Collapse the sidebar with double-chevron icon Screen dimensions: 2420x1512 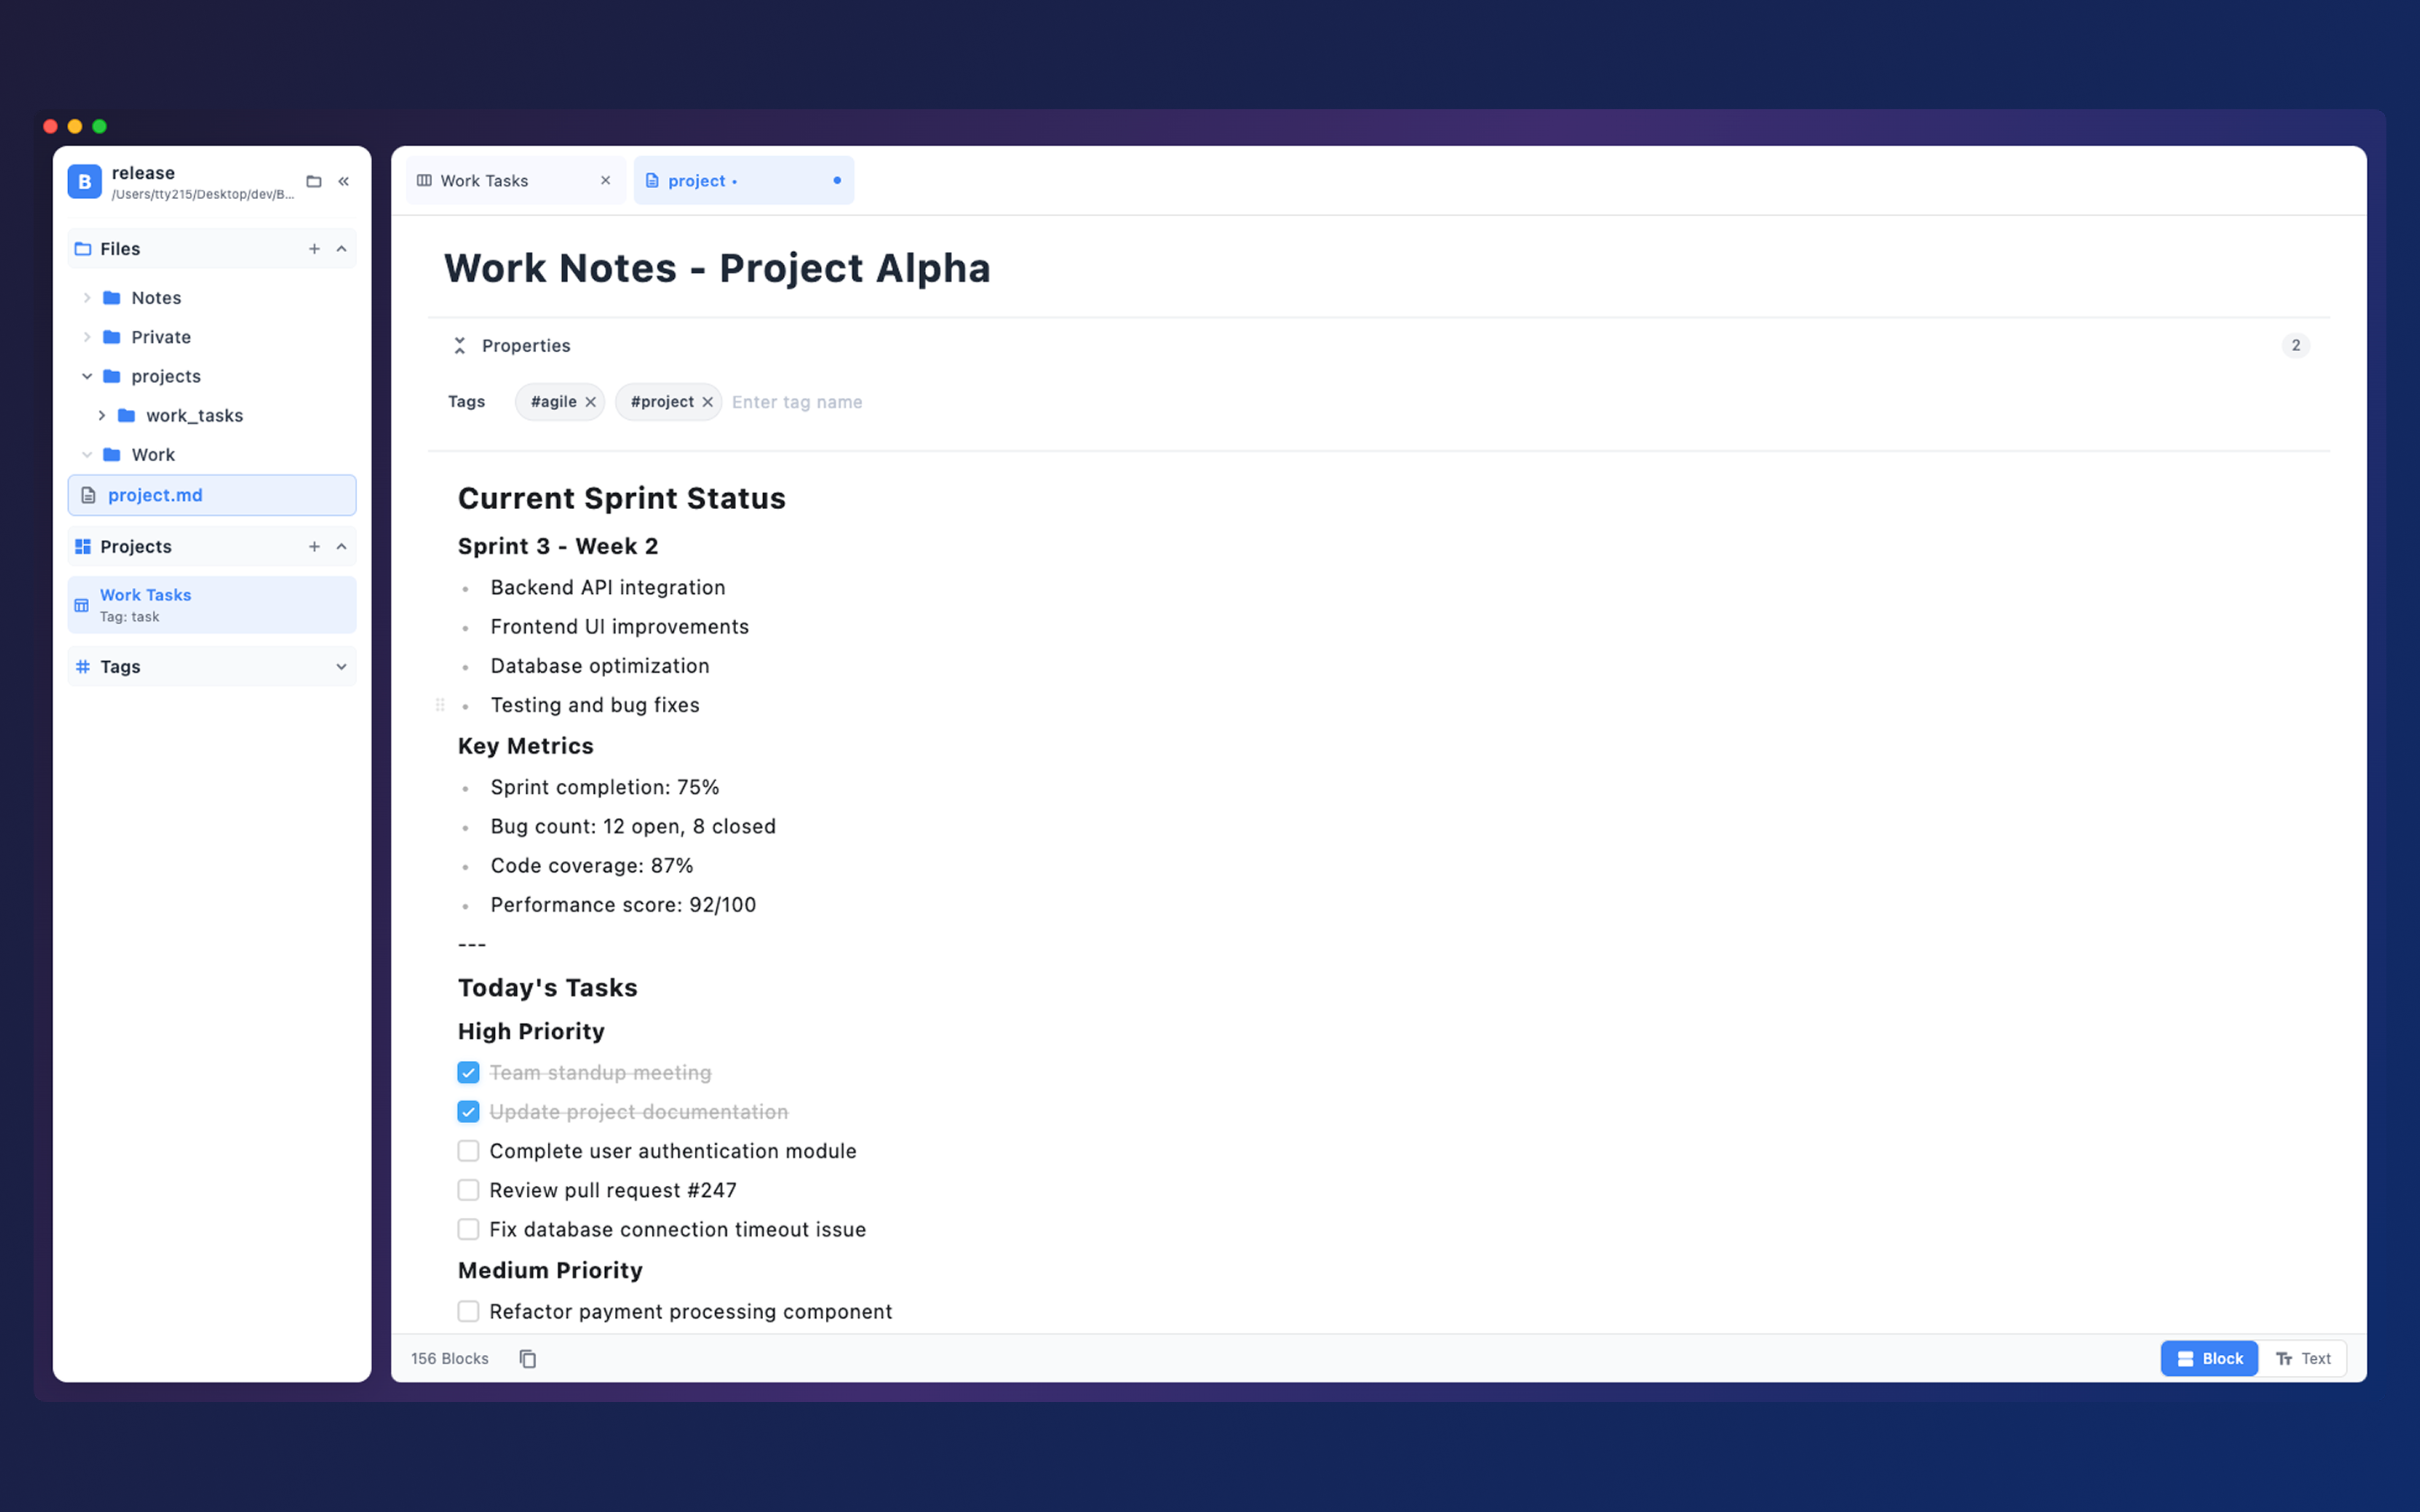click(x=343, y=181)
